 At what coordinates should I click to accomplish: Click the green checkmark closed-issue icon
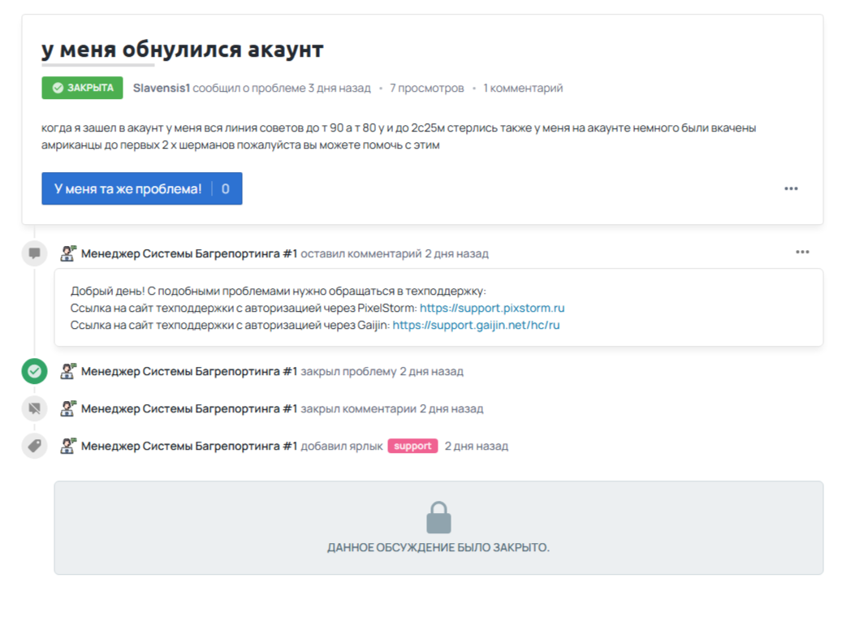point(34,371)
